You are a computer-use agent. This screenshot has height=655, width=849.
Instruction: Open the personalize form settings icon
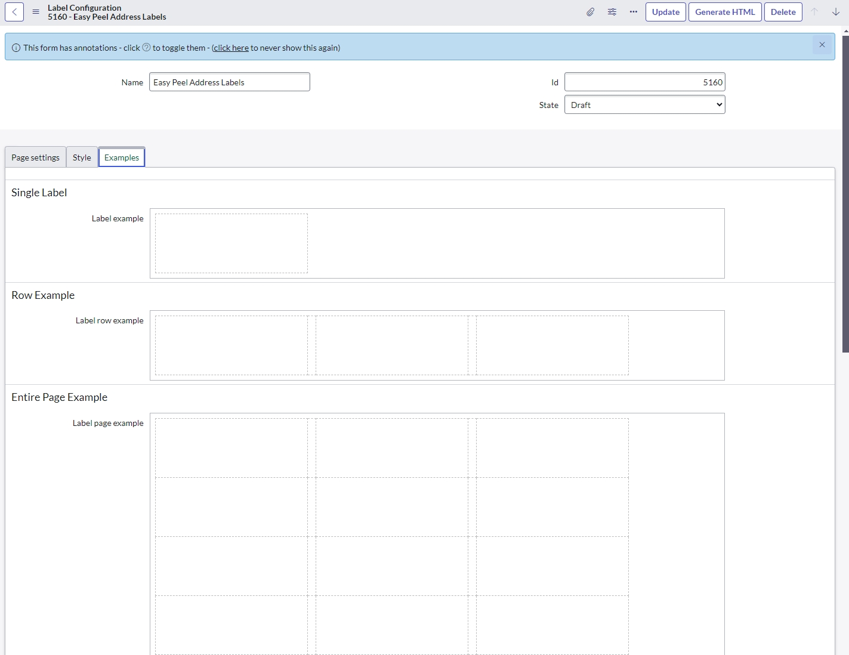pos(612,12)
